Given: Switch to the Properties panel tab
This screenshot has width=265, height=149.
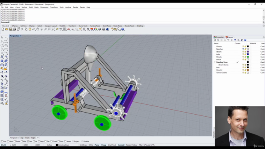Looking at the screenshot, I should 219,37.
